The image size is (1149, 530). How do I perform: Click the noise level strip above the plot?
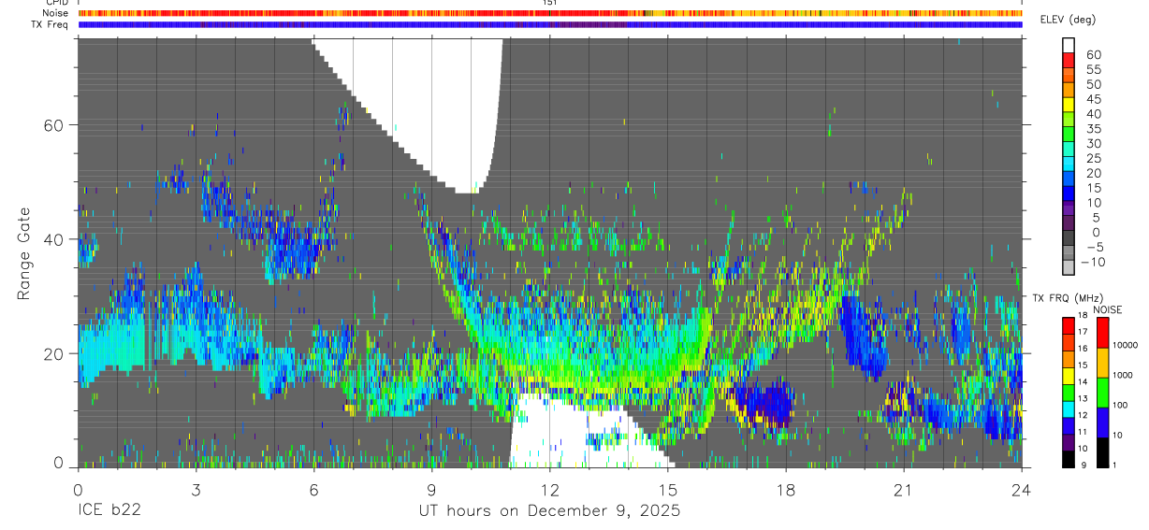(x=550, y=13)
